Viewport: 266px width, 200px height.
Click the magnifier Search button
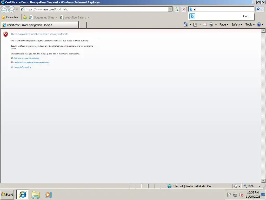[258, 9]
